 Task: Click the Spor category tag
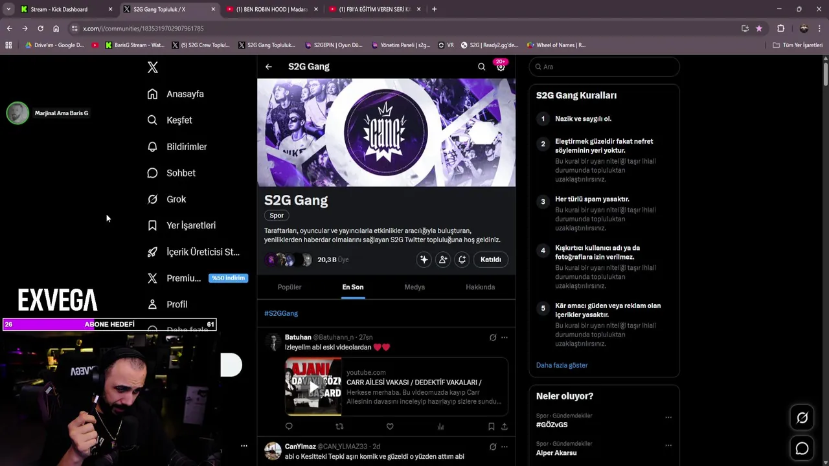(277, 216)
